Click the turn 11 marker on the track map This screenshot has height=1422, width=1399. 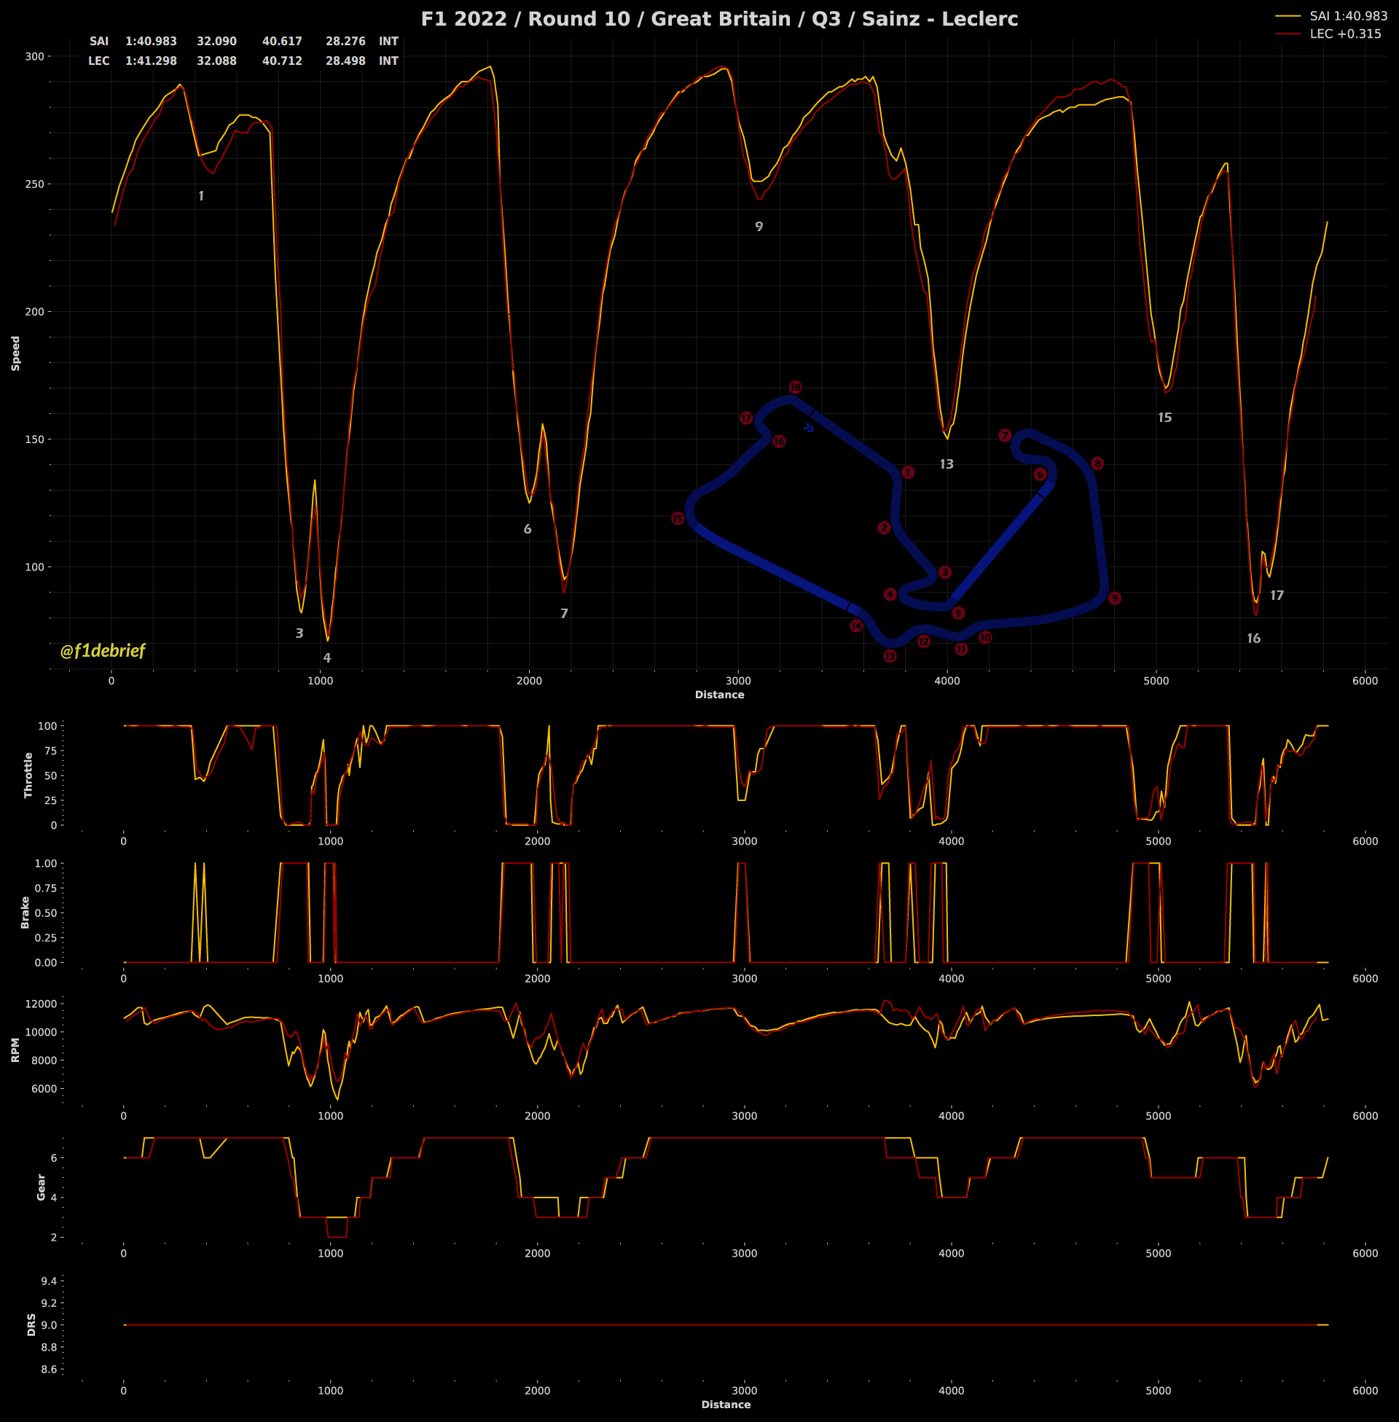(961, 649)
